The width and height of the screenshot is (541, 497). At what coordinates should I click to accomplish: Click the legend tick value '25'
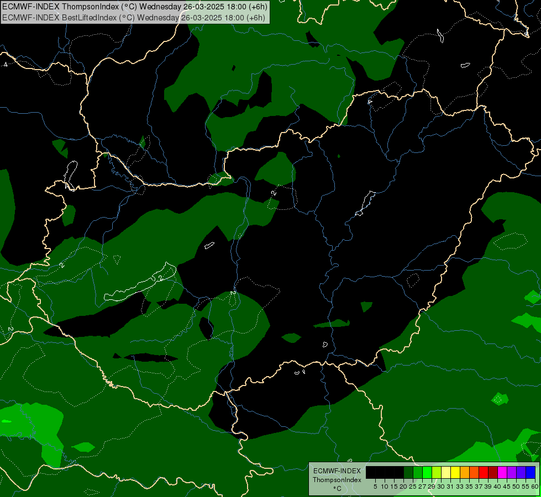pyautogui.click(x=413, y=487)
